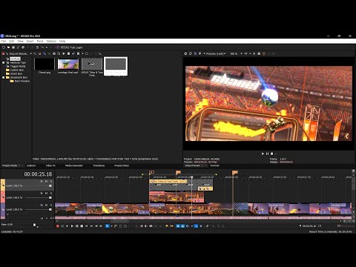Select the timeline Zoom Edit tool
The image size is (356, 267).
coord(125,226)
